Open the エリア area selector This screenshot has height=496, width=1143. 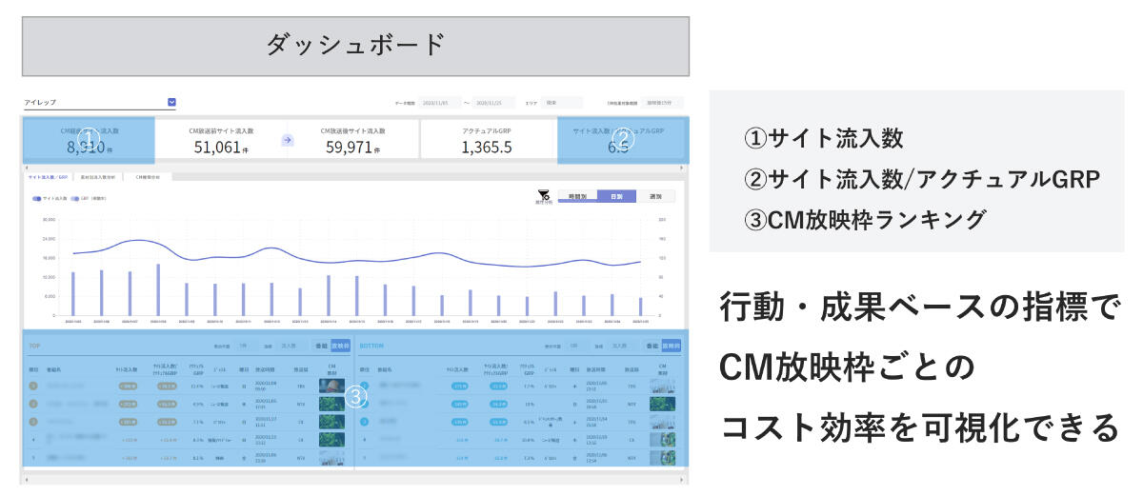[x=564, y=102]
